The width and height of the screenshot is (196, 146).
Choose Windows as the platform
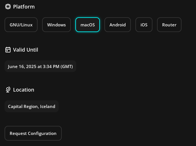(x=56, y=25)
